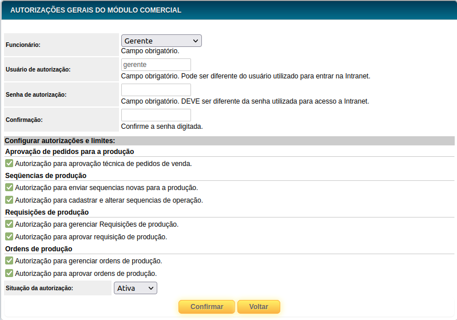Open the Funcionário dropdown showing Gerente
The width and height of the screenshot is (457, 320).
161,41
